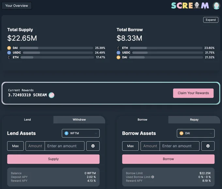Click the 4.13 % lend Reward APY value
This screenshot has height=189, width=222.
coord(91,181)
